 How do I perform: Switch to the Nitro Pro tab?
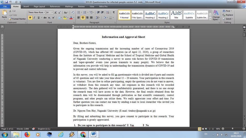(103, 6)
